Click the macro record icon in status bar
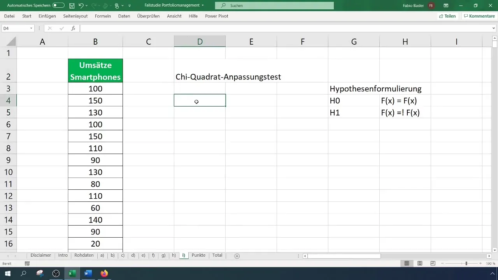 (27, 264)
